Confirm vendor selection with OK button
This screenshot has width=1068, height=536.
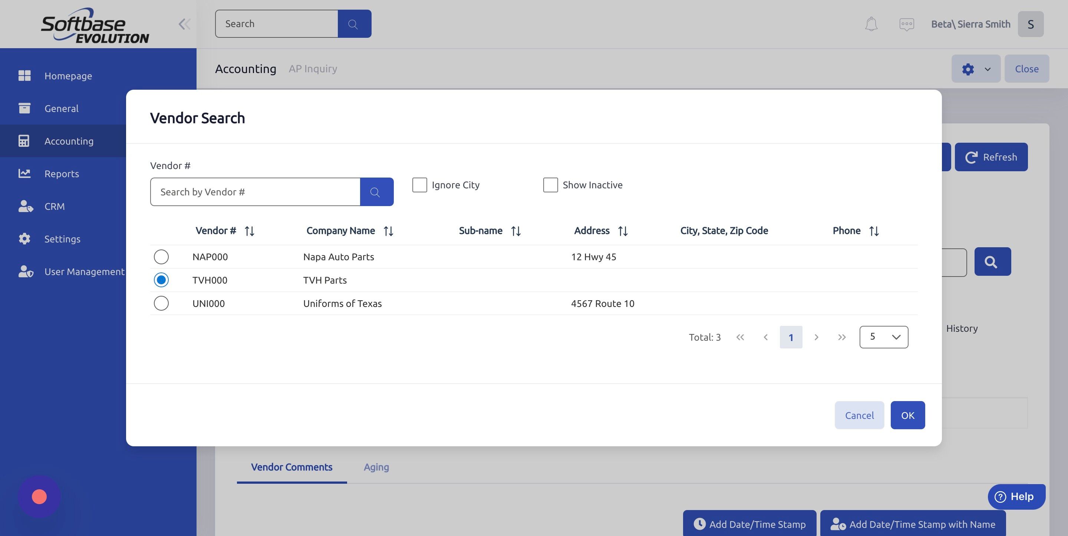tap(908, 415)
